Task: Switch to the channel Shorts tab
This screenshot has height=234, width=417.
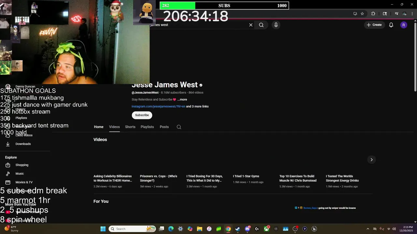Action: tap(130, 127)
